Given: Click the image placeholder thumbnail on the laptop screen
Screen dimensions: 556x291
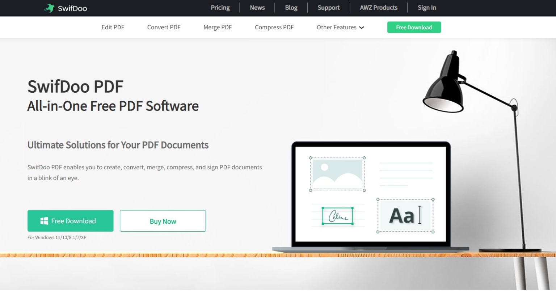Looking at the screenshot, I should (337, 174).
